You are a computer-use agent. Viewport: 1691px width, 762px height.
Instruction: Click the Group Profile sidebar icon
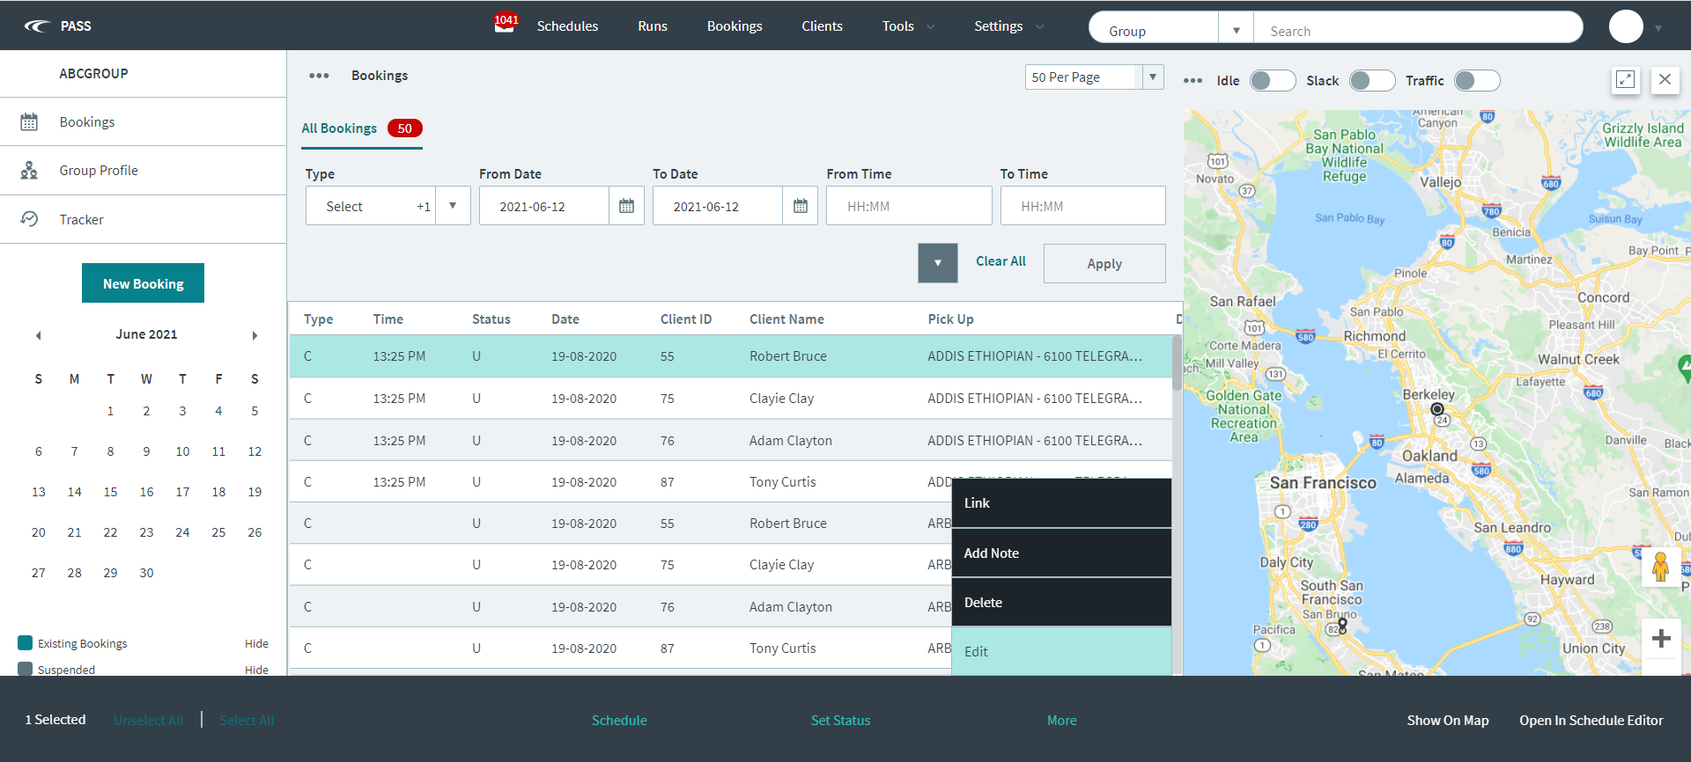point(29,171)
